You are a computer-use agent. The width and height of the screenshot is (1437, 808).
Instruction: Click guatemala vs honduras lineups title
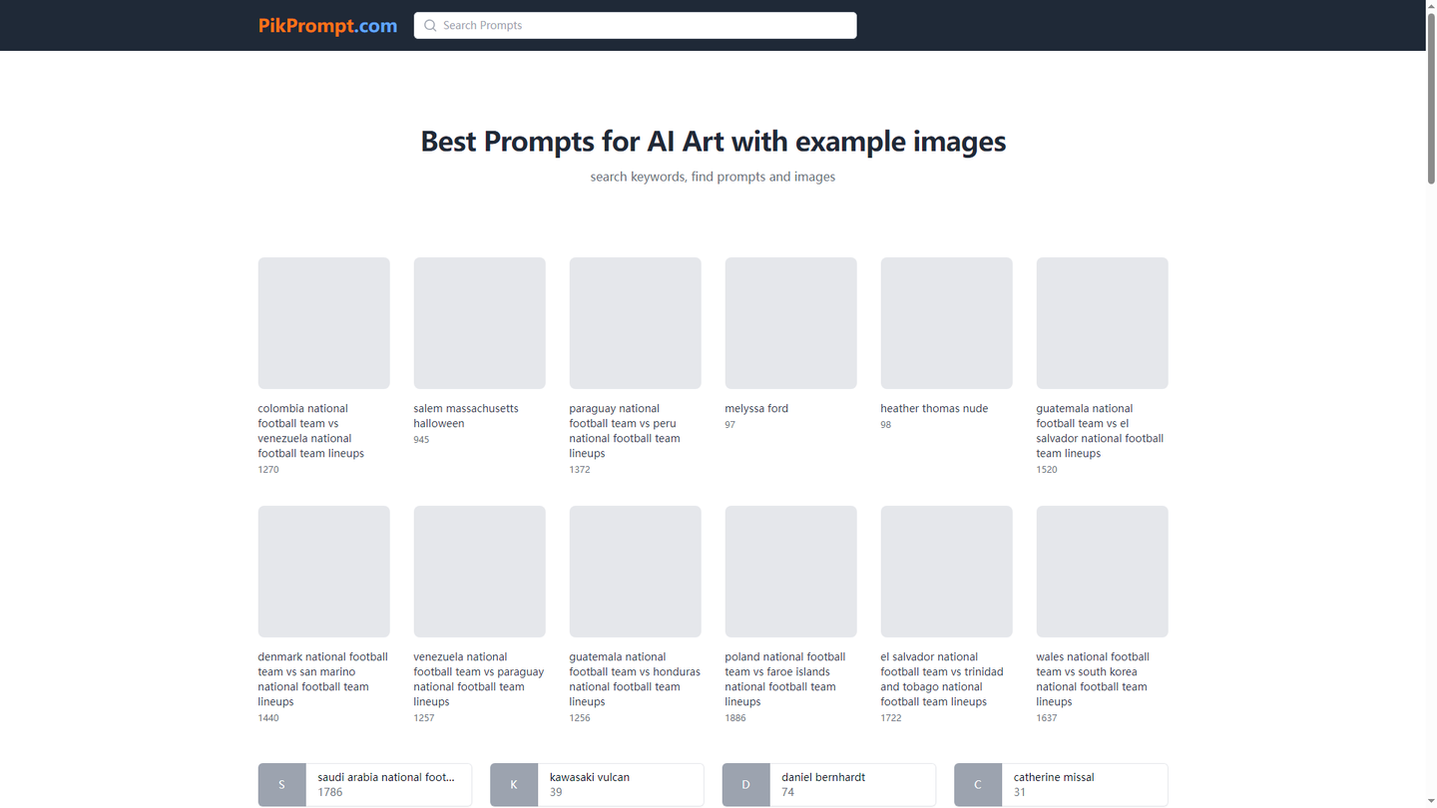[635, 679]
